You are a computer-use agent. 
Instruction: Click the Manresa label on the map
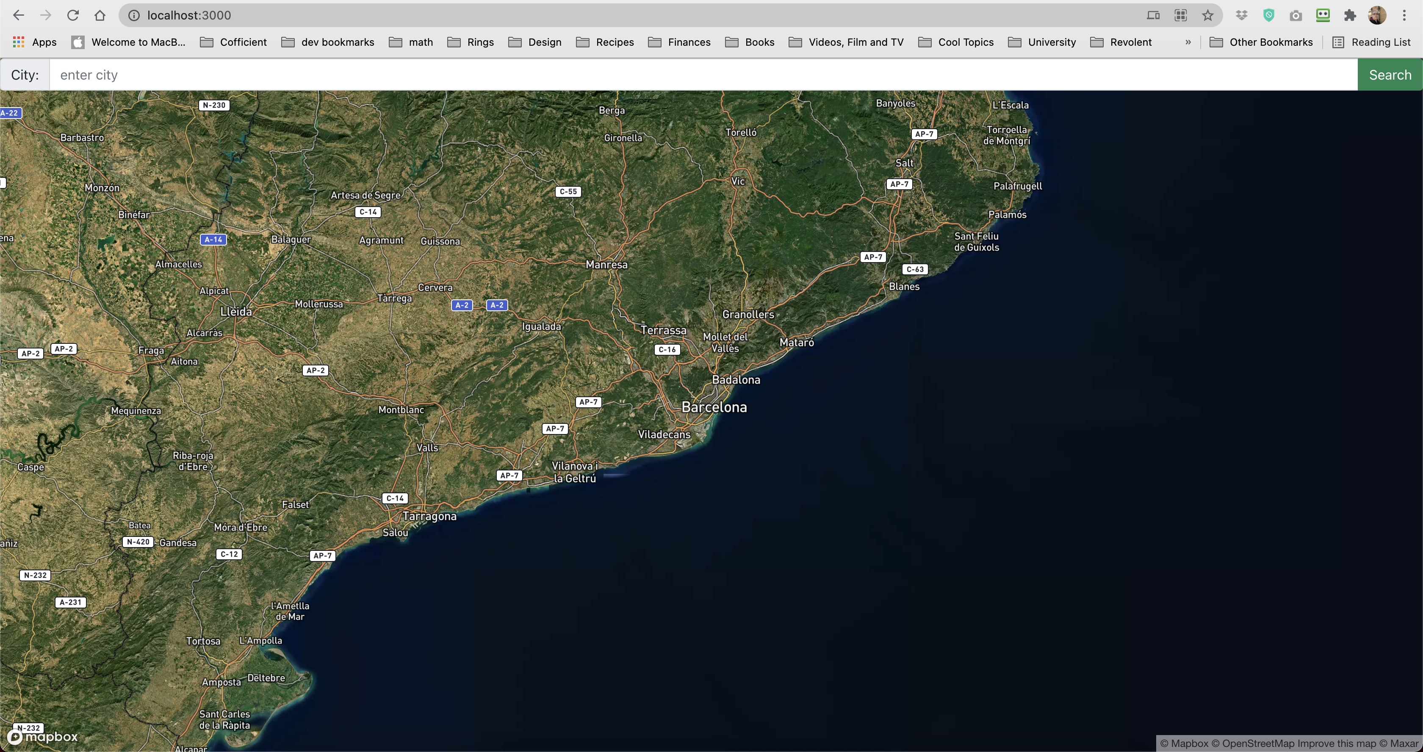click(606, 265)
